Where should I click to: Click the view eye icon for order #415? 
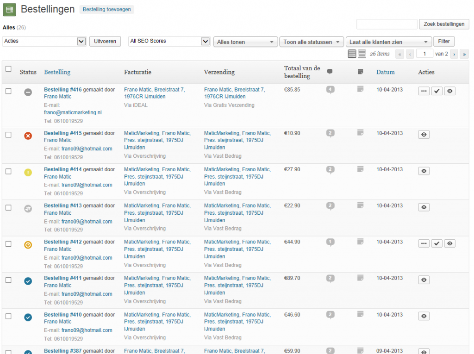click(x=424, y=135)
